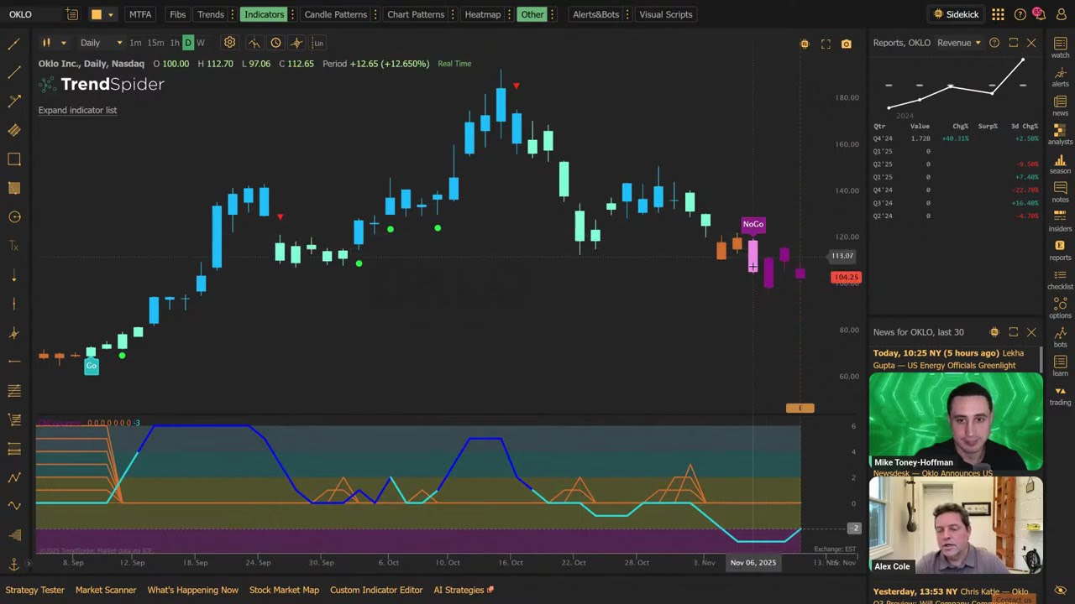Click the chart screenshot camera icon

pyautogui.click(x=846, y=44)
